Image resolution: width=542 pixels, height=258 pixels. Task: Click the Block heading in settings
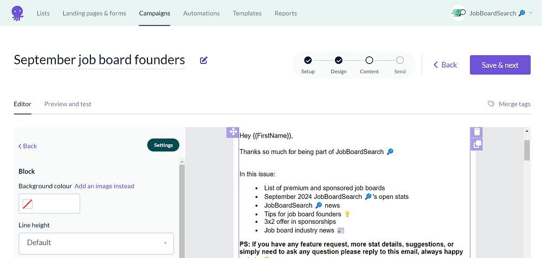27,171
